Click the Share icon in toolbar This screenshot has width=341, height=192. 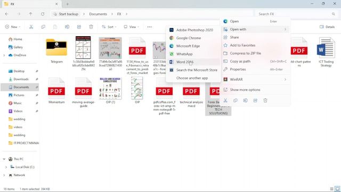click(x=79, y=27)
